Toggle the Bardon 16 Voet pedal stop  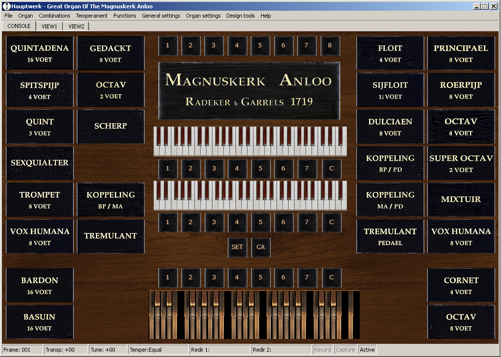pyautogui.click(x=40, y=286)
